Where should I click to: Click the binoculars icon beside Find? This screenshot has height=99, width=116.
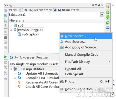point(62,82)
